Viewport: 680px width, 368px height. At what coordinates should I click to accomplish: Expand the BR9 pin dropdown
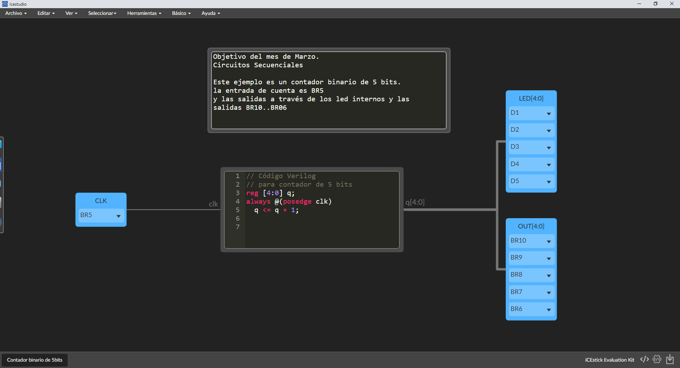(531, 258)
